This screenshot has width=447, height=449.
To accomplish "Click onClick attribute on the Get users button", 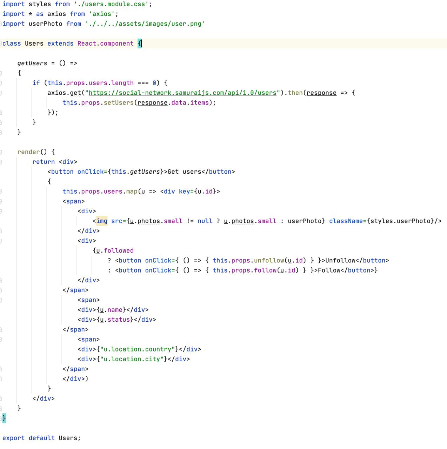I will (91, 172).
